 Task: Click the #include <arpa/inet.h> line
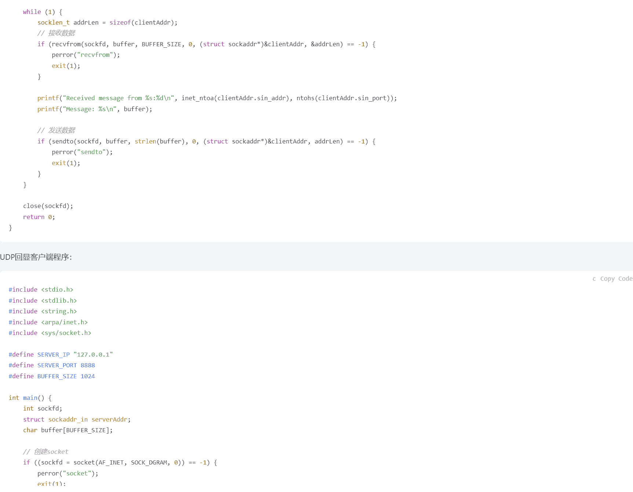(48, 322)
